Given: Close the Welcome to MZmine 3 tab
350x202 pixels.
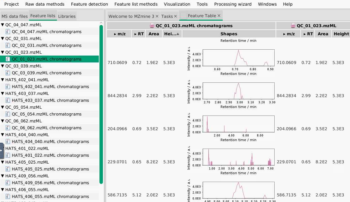Looking at the screenshot, I should (157, 16).
